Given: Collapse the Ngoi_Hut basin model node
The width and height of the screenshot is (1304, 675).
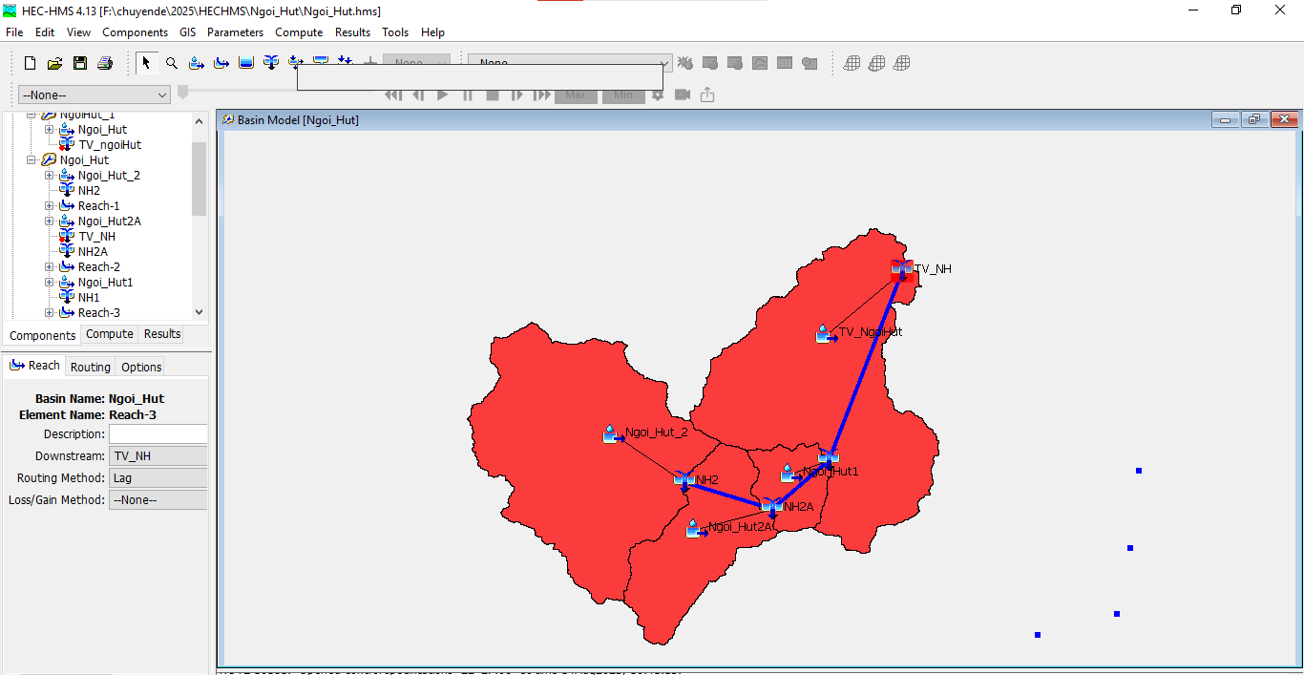Looking at the screenshot, I should 32,160.
